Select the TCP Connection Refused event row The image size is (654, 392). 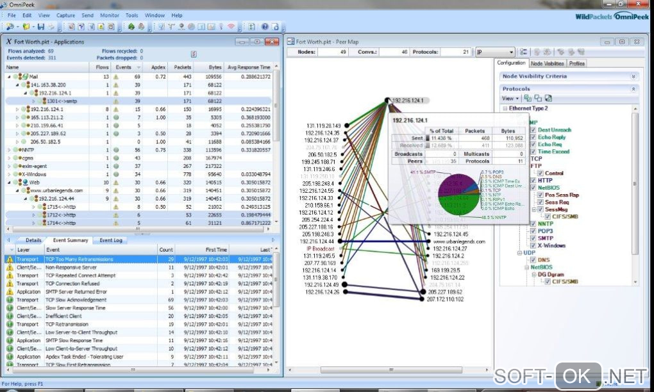click(138, 284)
